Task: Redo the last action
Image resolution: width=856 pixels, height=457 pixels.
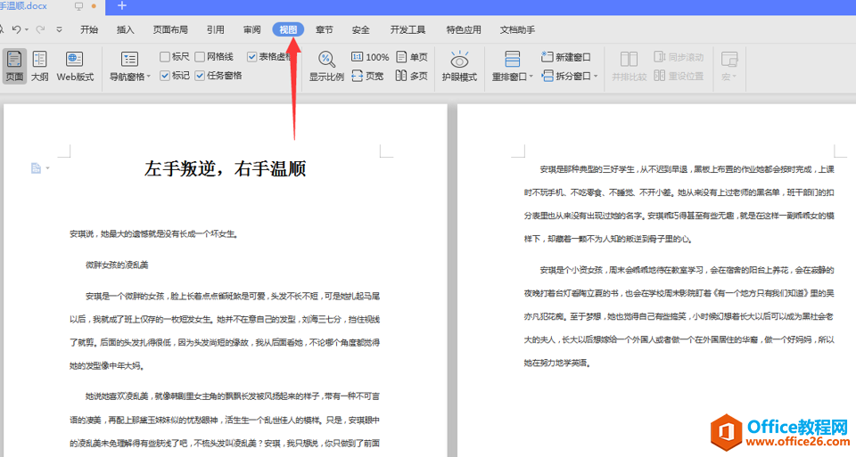Action: point(40,29)
